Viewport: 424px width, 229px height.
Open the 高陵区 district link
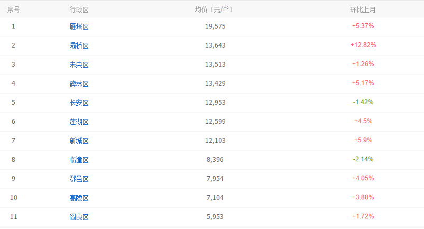(79, 198)
